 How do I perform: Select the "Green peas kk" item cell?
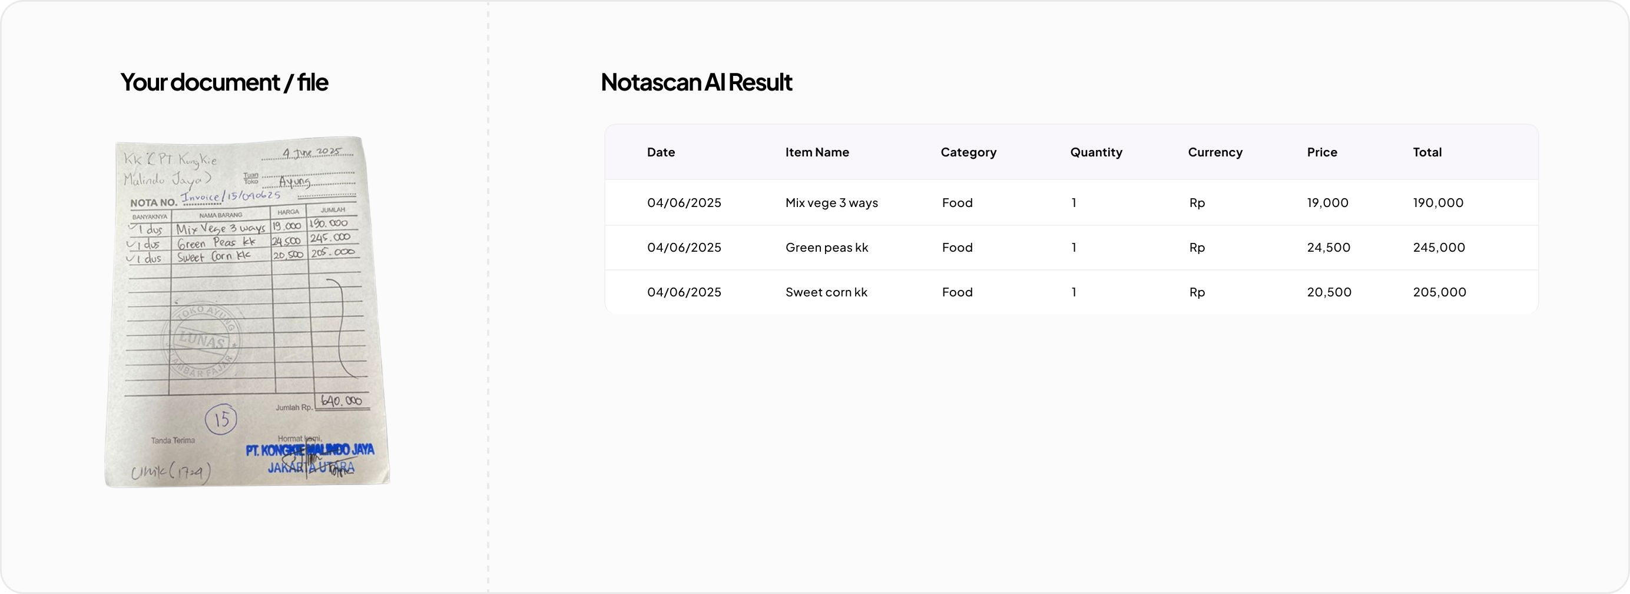(x=826, y=248)
